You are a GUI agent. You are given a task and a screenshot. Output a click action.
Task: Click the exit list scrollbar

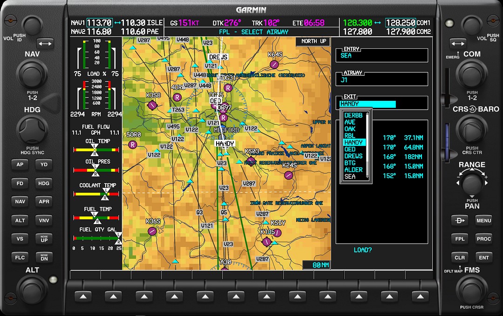point(367,145)
